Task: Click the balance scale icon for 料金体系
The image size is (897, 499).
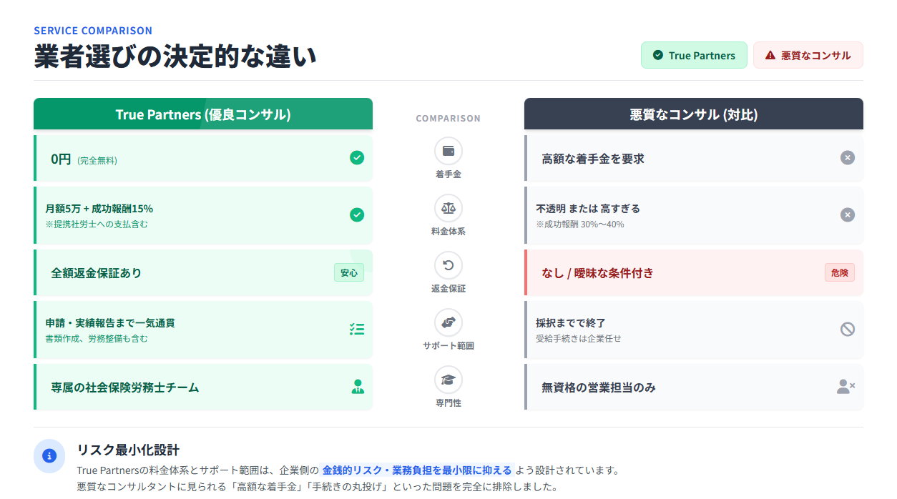Action: 448,208
